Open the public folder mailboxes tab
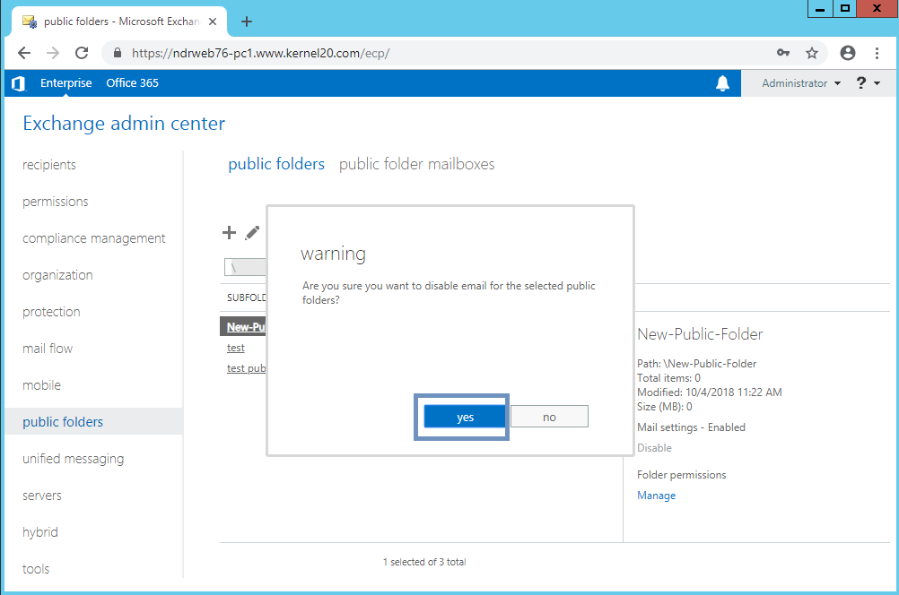Screen dimensions: 899x595 (417, 164)
